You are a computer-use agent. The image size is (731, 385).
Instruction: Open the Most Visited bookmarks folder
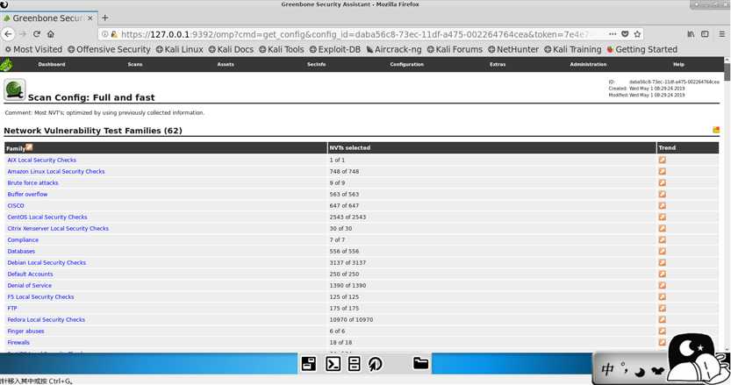33,49
